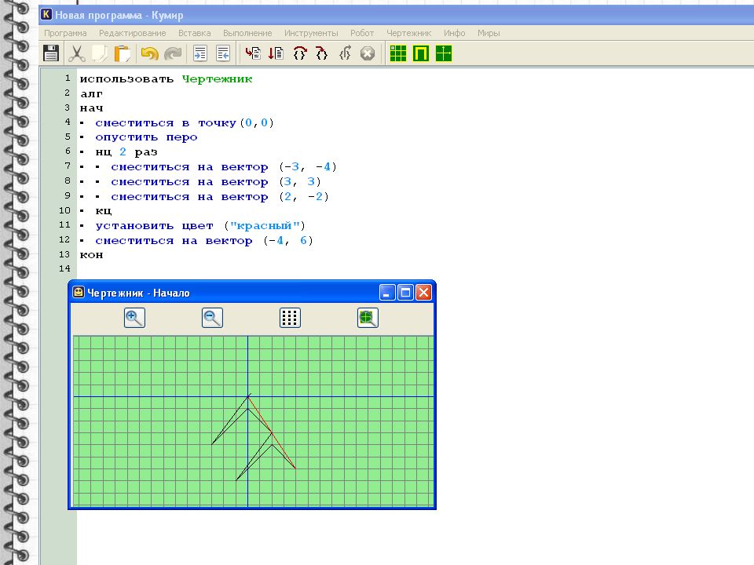Screen dimensions: 754x565
Task: Click the fit-drawing green magnifier icon
Action: tap(368, 318)
